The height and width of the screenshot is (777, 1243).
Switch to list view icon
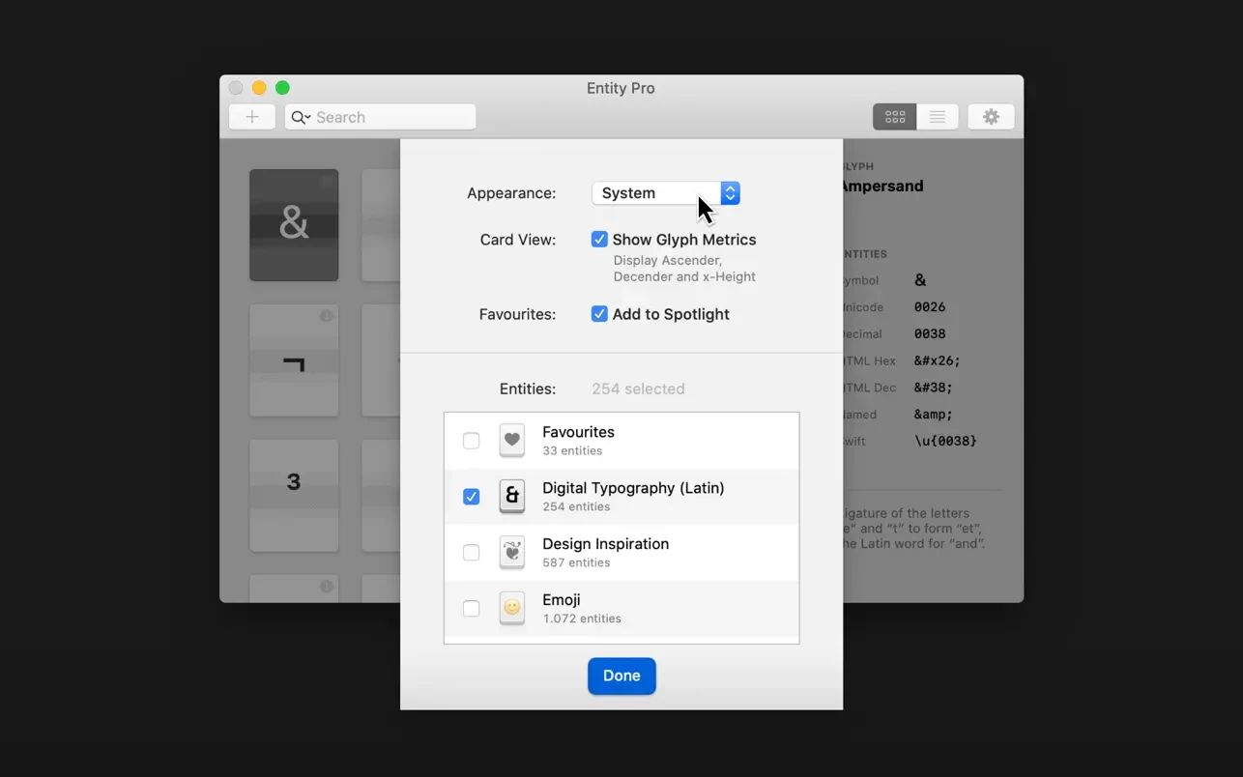click(937, 117)
